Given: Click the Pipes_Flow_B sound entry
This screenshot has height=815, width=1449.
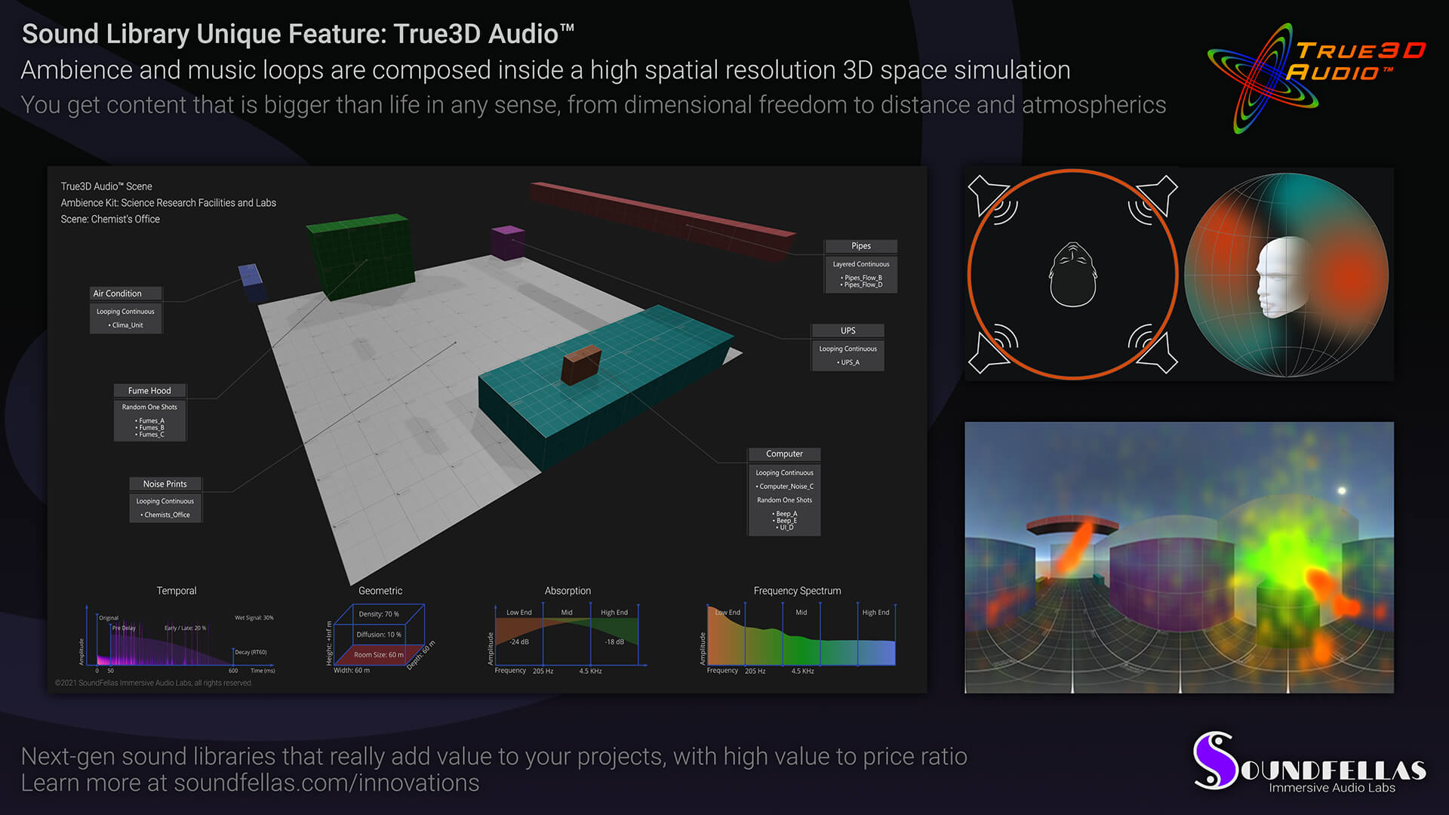Looking at the screenshot, I should 863,278.
